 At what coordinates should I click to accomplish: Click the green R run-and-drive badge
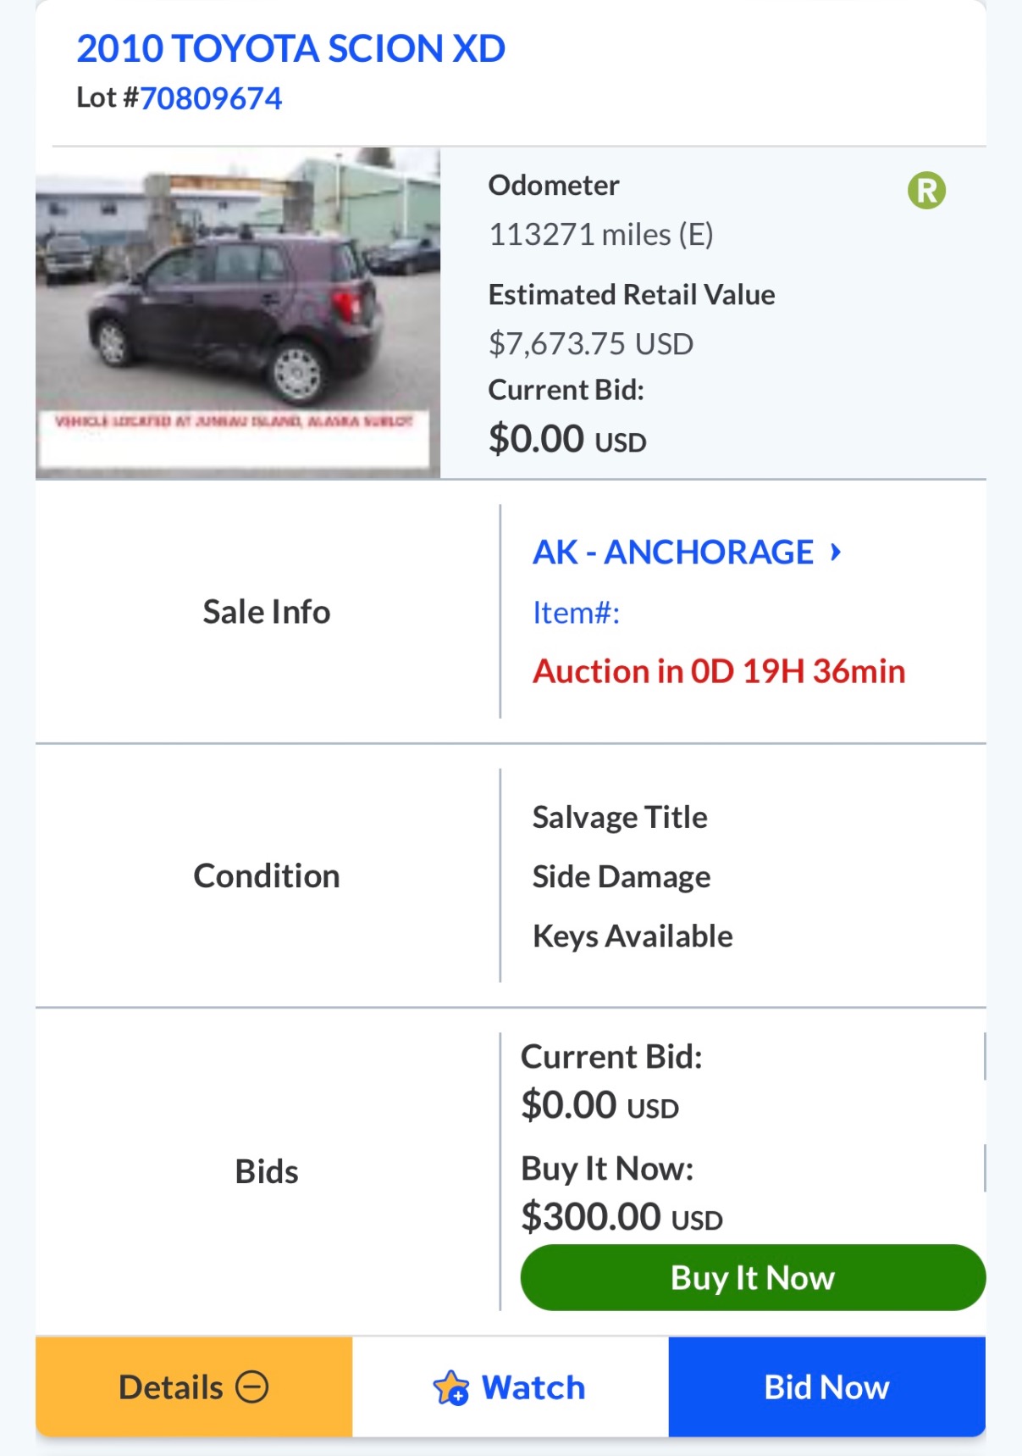[926, 190]
